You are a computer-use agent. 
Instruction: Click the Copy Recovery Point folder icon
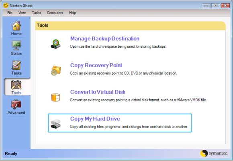56,70
